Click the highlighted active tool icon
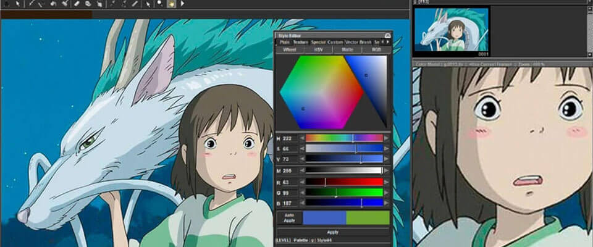The image size is (593, 247). click(x=171, y=4)
